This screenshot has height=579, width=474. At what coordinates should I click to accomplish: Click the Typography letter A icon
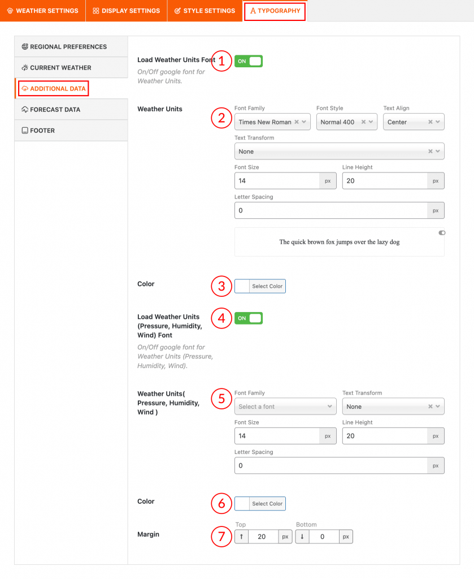point(253,11)
